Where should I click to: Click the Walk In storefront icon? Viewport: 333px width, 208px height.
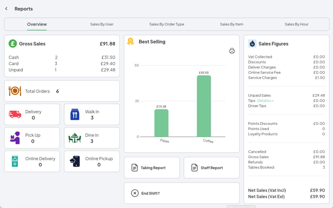pos(74,114)
